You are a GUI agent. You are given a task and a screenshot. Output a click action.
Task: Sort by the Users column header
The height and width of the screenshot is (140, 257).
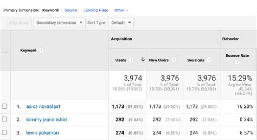tap(121, 60)
